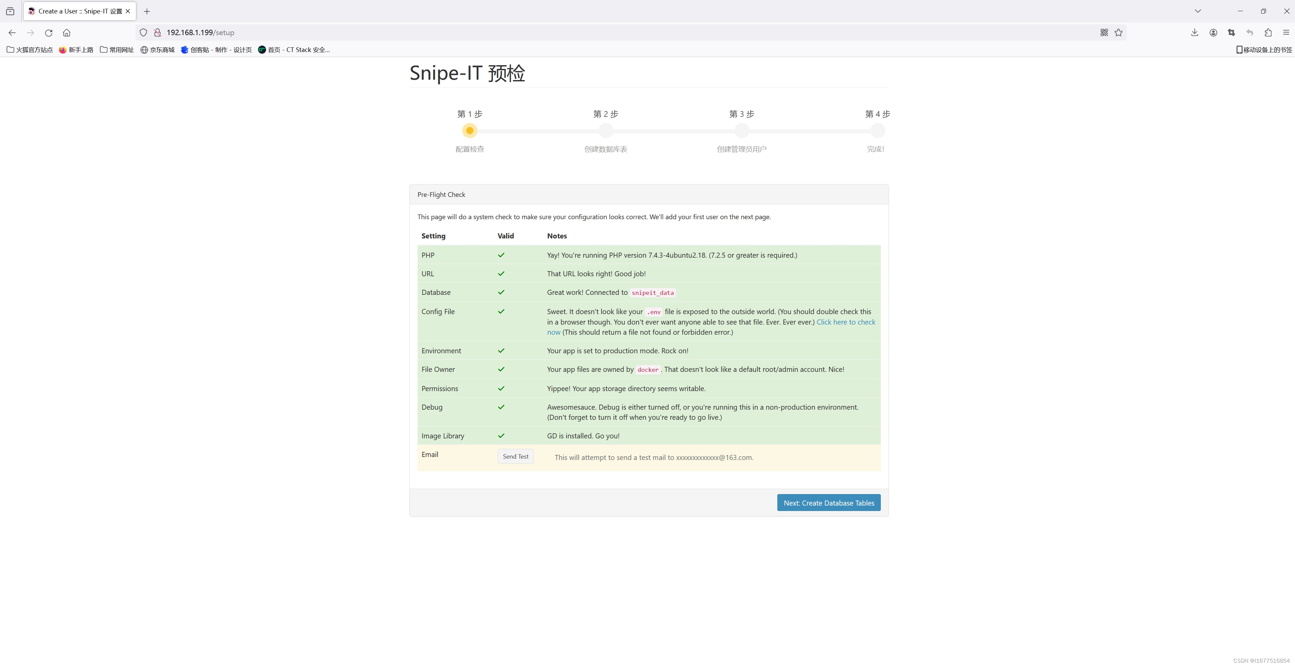The height and width of the screenshot is (666, 1295).
Task: Click the Send Test email button
Action: tap(515, 457)
